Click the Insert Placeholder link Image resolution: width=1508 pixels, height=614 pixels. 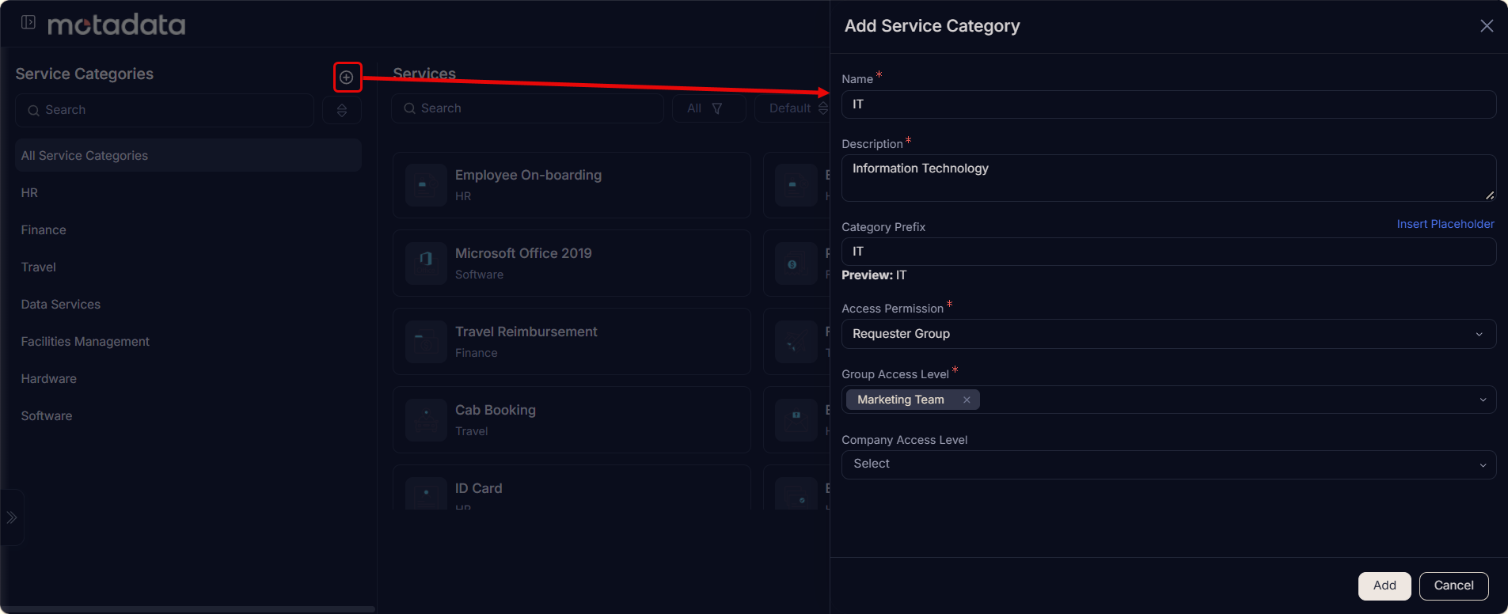tap(1445, 224)
